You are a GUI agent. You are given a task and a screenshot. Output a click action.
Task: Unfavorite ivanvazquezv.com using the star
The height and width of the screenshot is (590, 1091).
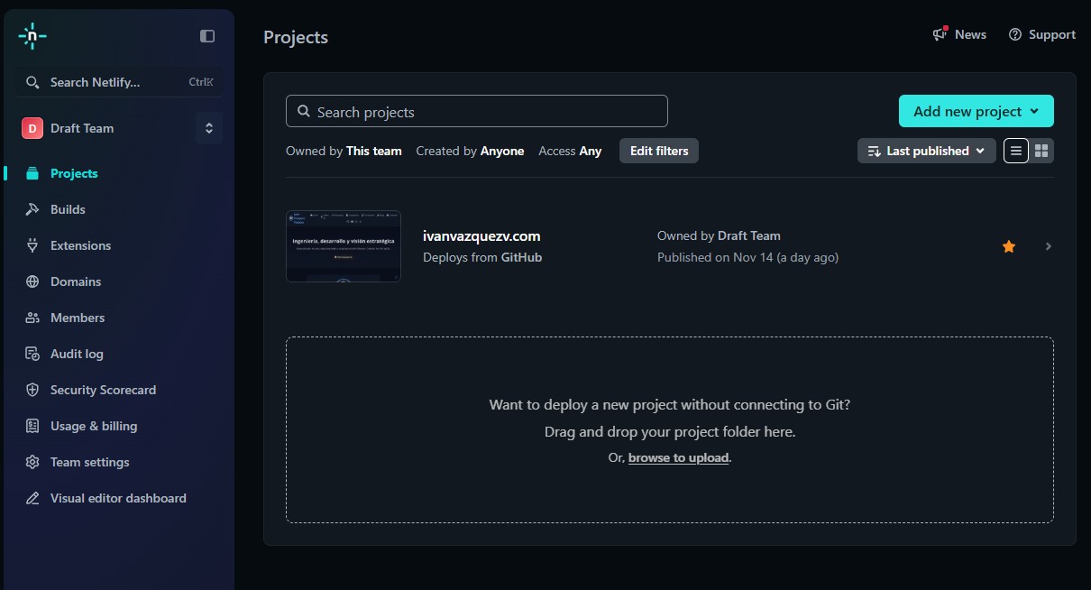click(1009, 246)
